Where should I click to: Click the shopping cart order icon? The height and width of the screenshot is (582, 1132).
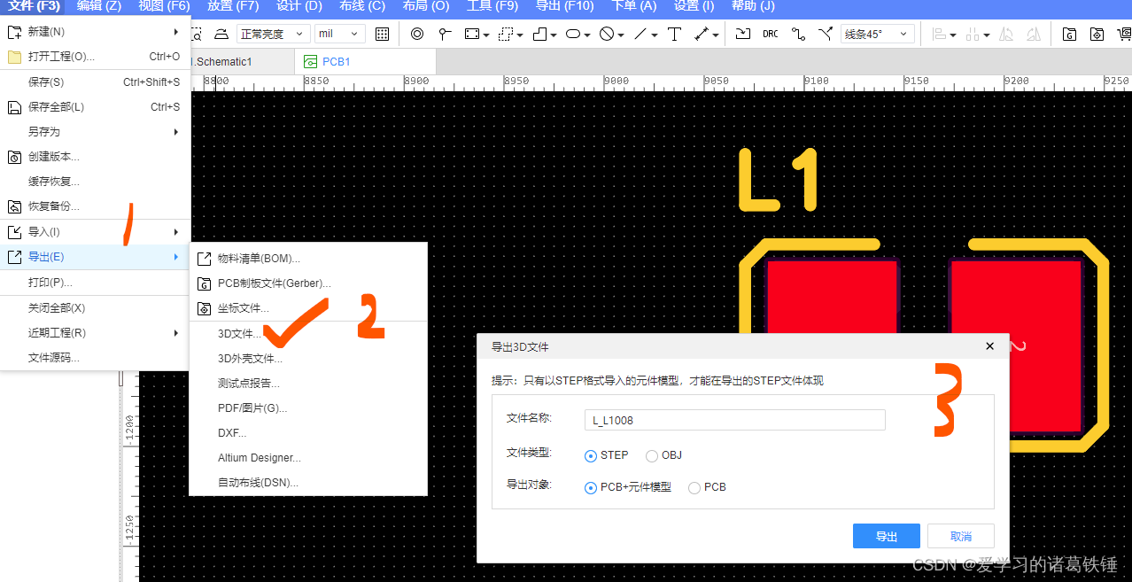tap(1125, 34)
